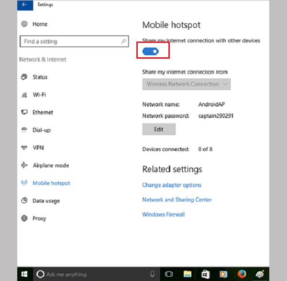Click the Proxy globe icon
The image size is (287, 281).
pos(24,219)
